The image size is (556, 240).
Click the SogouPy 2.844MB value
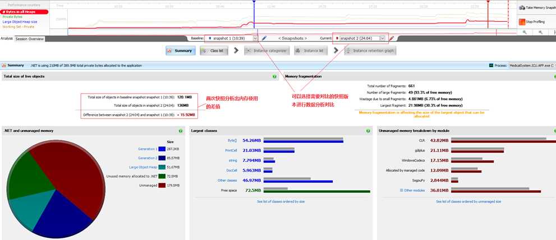(439, 181)
